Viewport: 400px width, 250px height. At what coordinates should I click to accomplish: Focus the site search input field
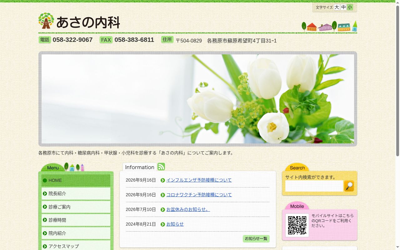[314, 186]
